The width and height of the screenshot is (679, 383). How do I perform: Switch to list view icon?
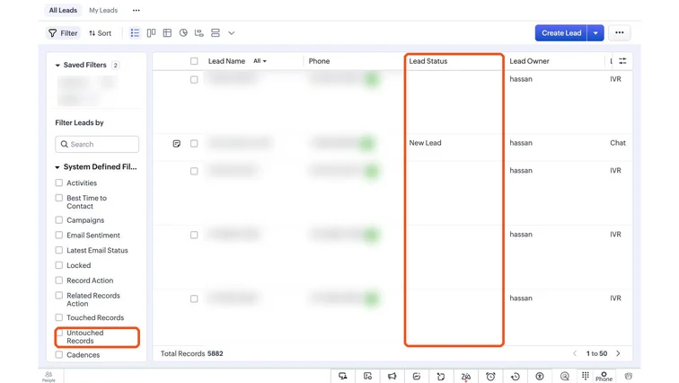pos(135,33)
